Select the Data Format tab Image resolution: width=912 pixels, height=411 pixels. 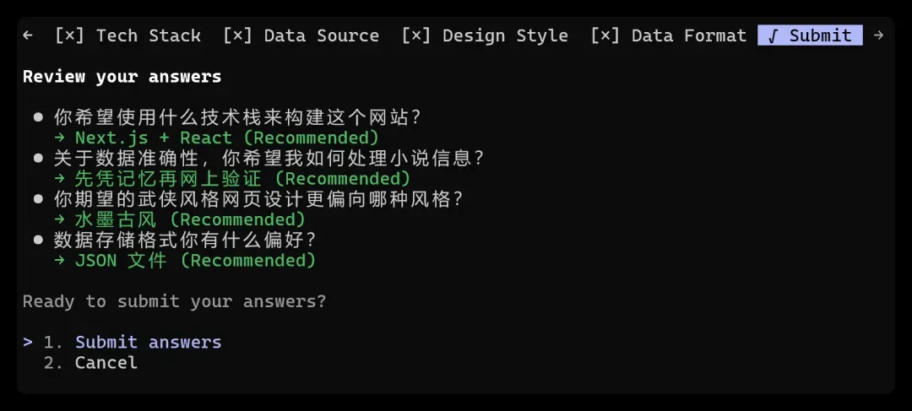point(689,35)
